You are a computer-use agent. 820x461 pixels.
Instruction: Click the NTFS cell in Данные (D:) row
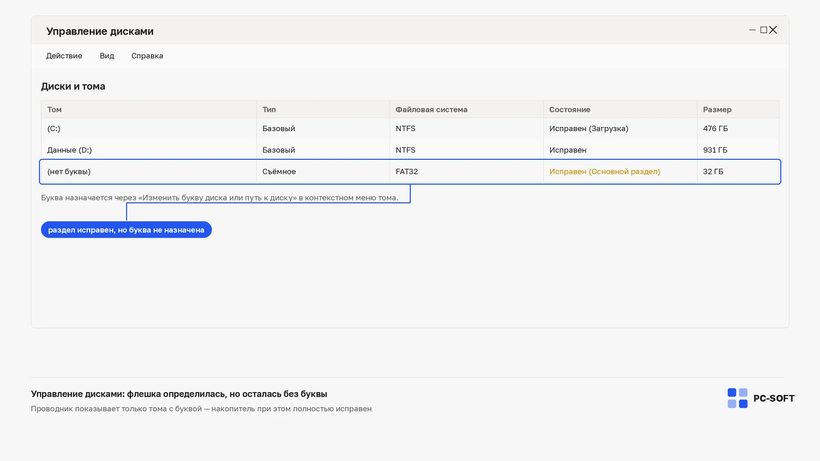click(x=466, y=150)
